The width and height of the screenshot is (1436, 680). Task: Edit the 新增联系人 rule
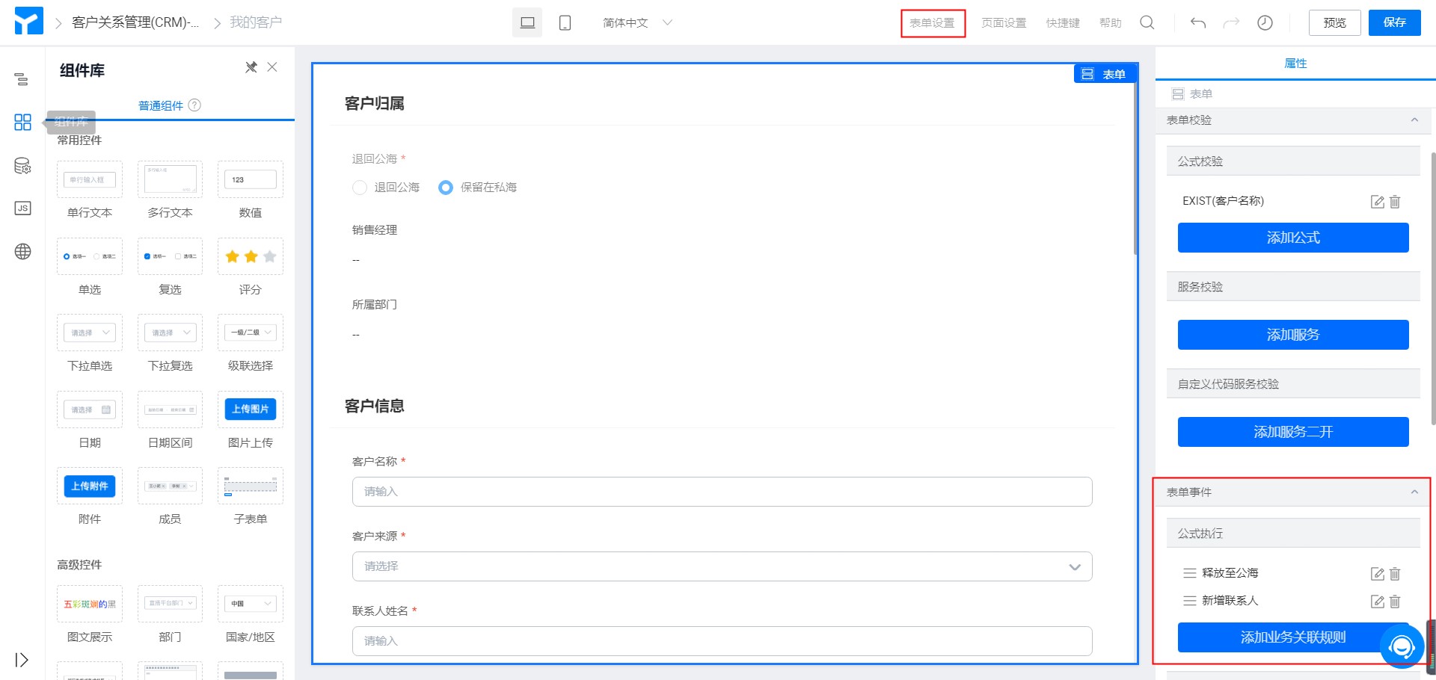point(1377,602)
